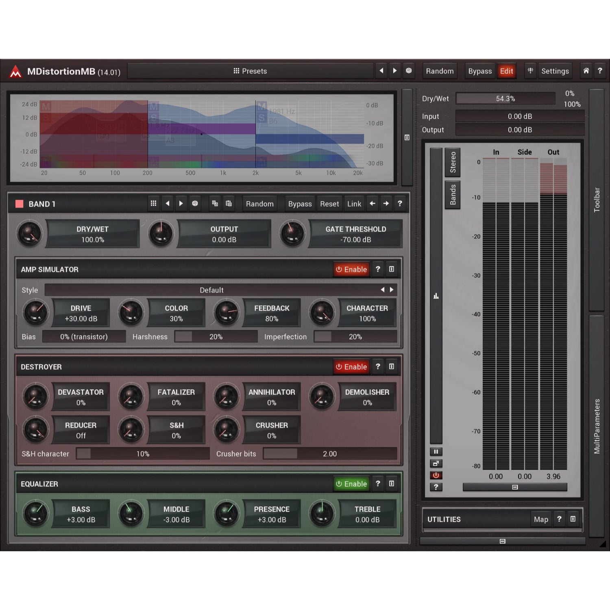
Task: Open the Band 1 presets grid icon
Action: coord(153,203)
